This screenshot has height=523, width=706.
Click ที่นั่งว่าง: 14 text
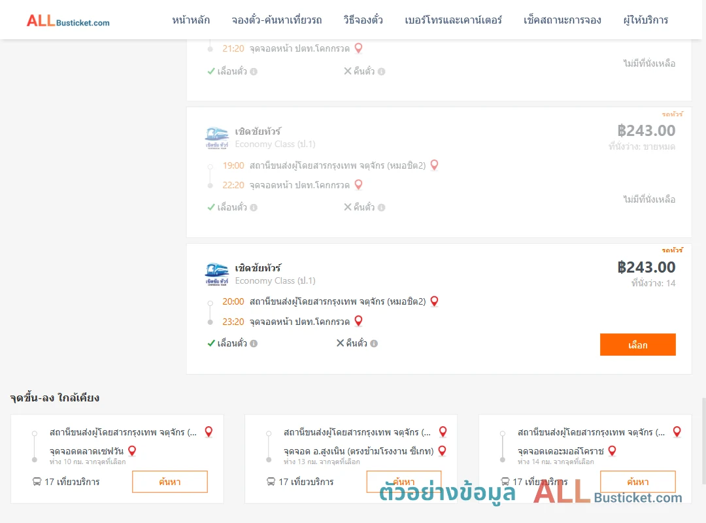(653, 283)
